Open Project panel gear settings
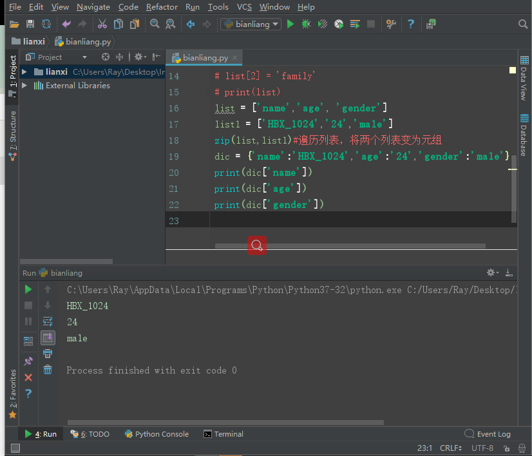Screen dimensions: 532x456 (140, 57)
